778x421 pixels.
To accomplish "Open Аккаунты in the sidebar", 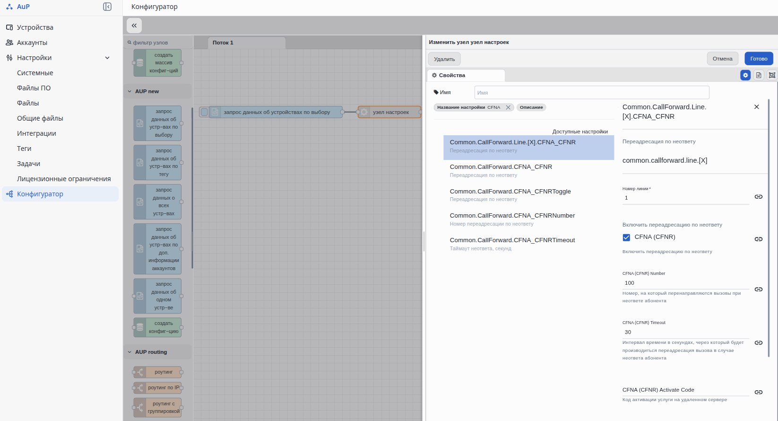I will click(x=32, y=43).
